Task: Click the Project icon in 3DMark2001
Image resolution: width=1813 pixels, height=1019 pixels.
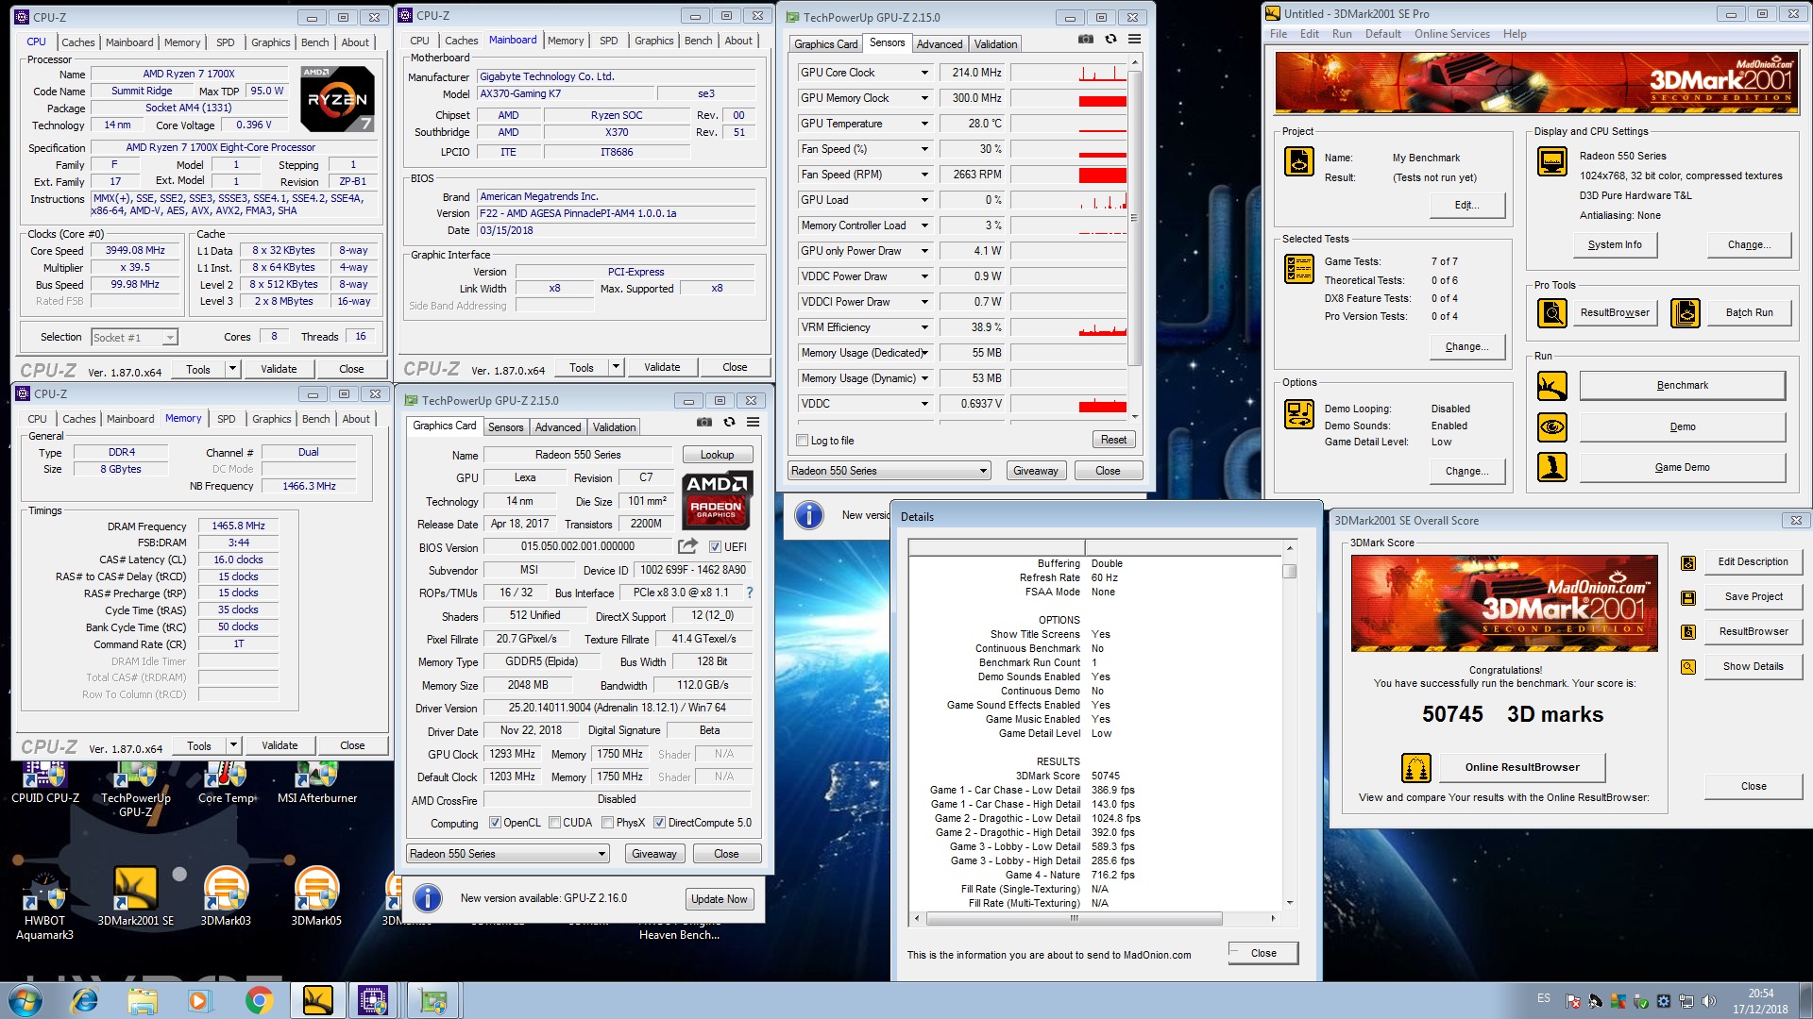Action: (1299, 161)
